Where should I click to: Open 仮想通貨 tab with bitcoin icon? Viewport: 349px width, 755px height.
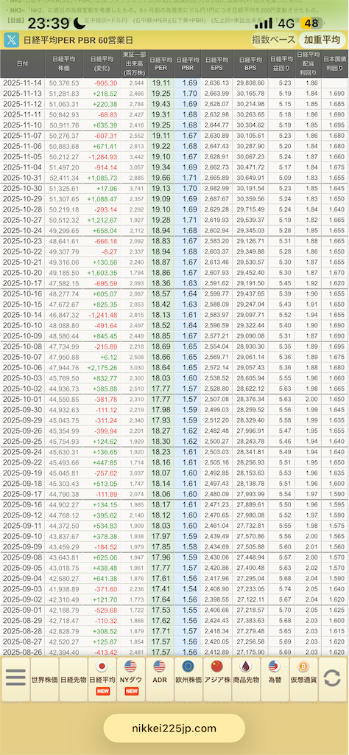[303, 679]
